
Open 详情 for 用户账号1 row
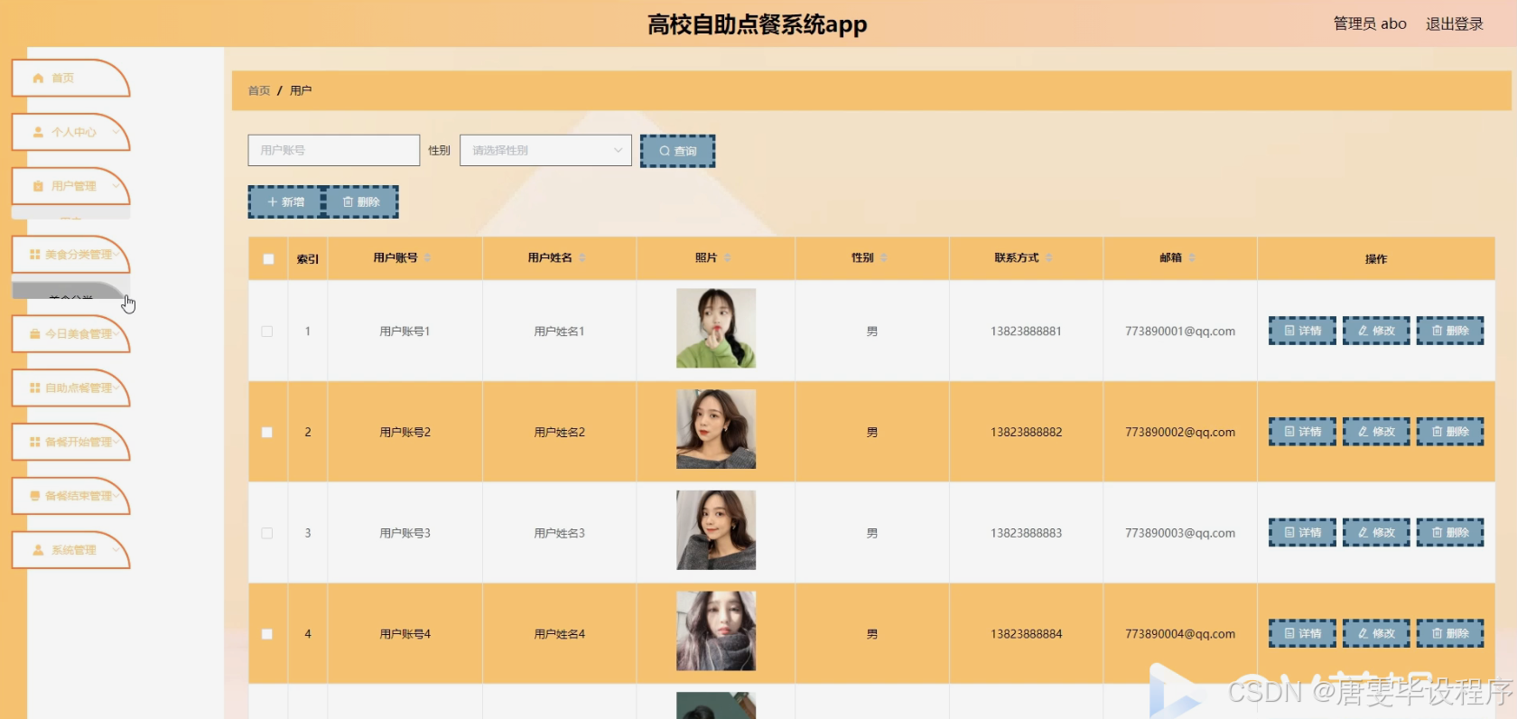[1302, 331]
